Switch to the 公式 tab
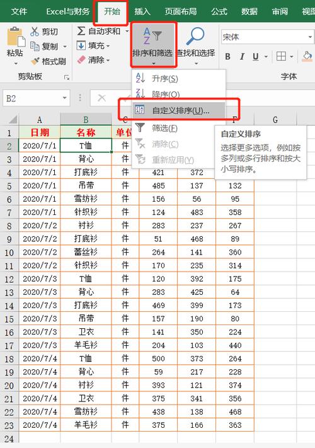The width and height of the screenshot is (315, 448). (219, 11)
